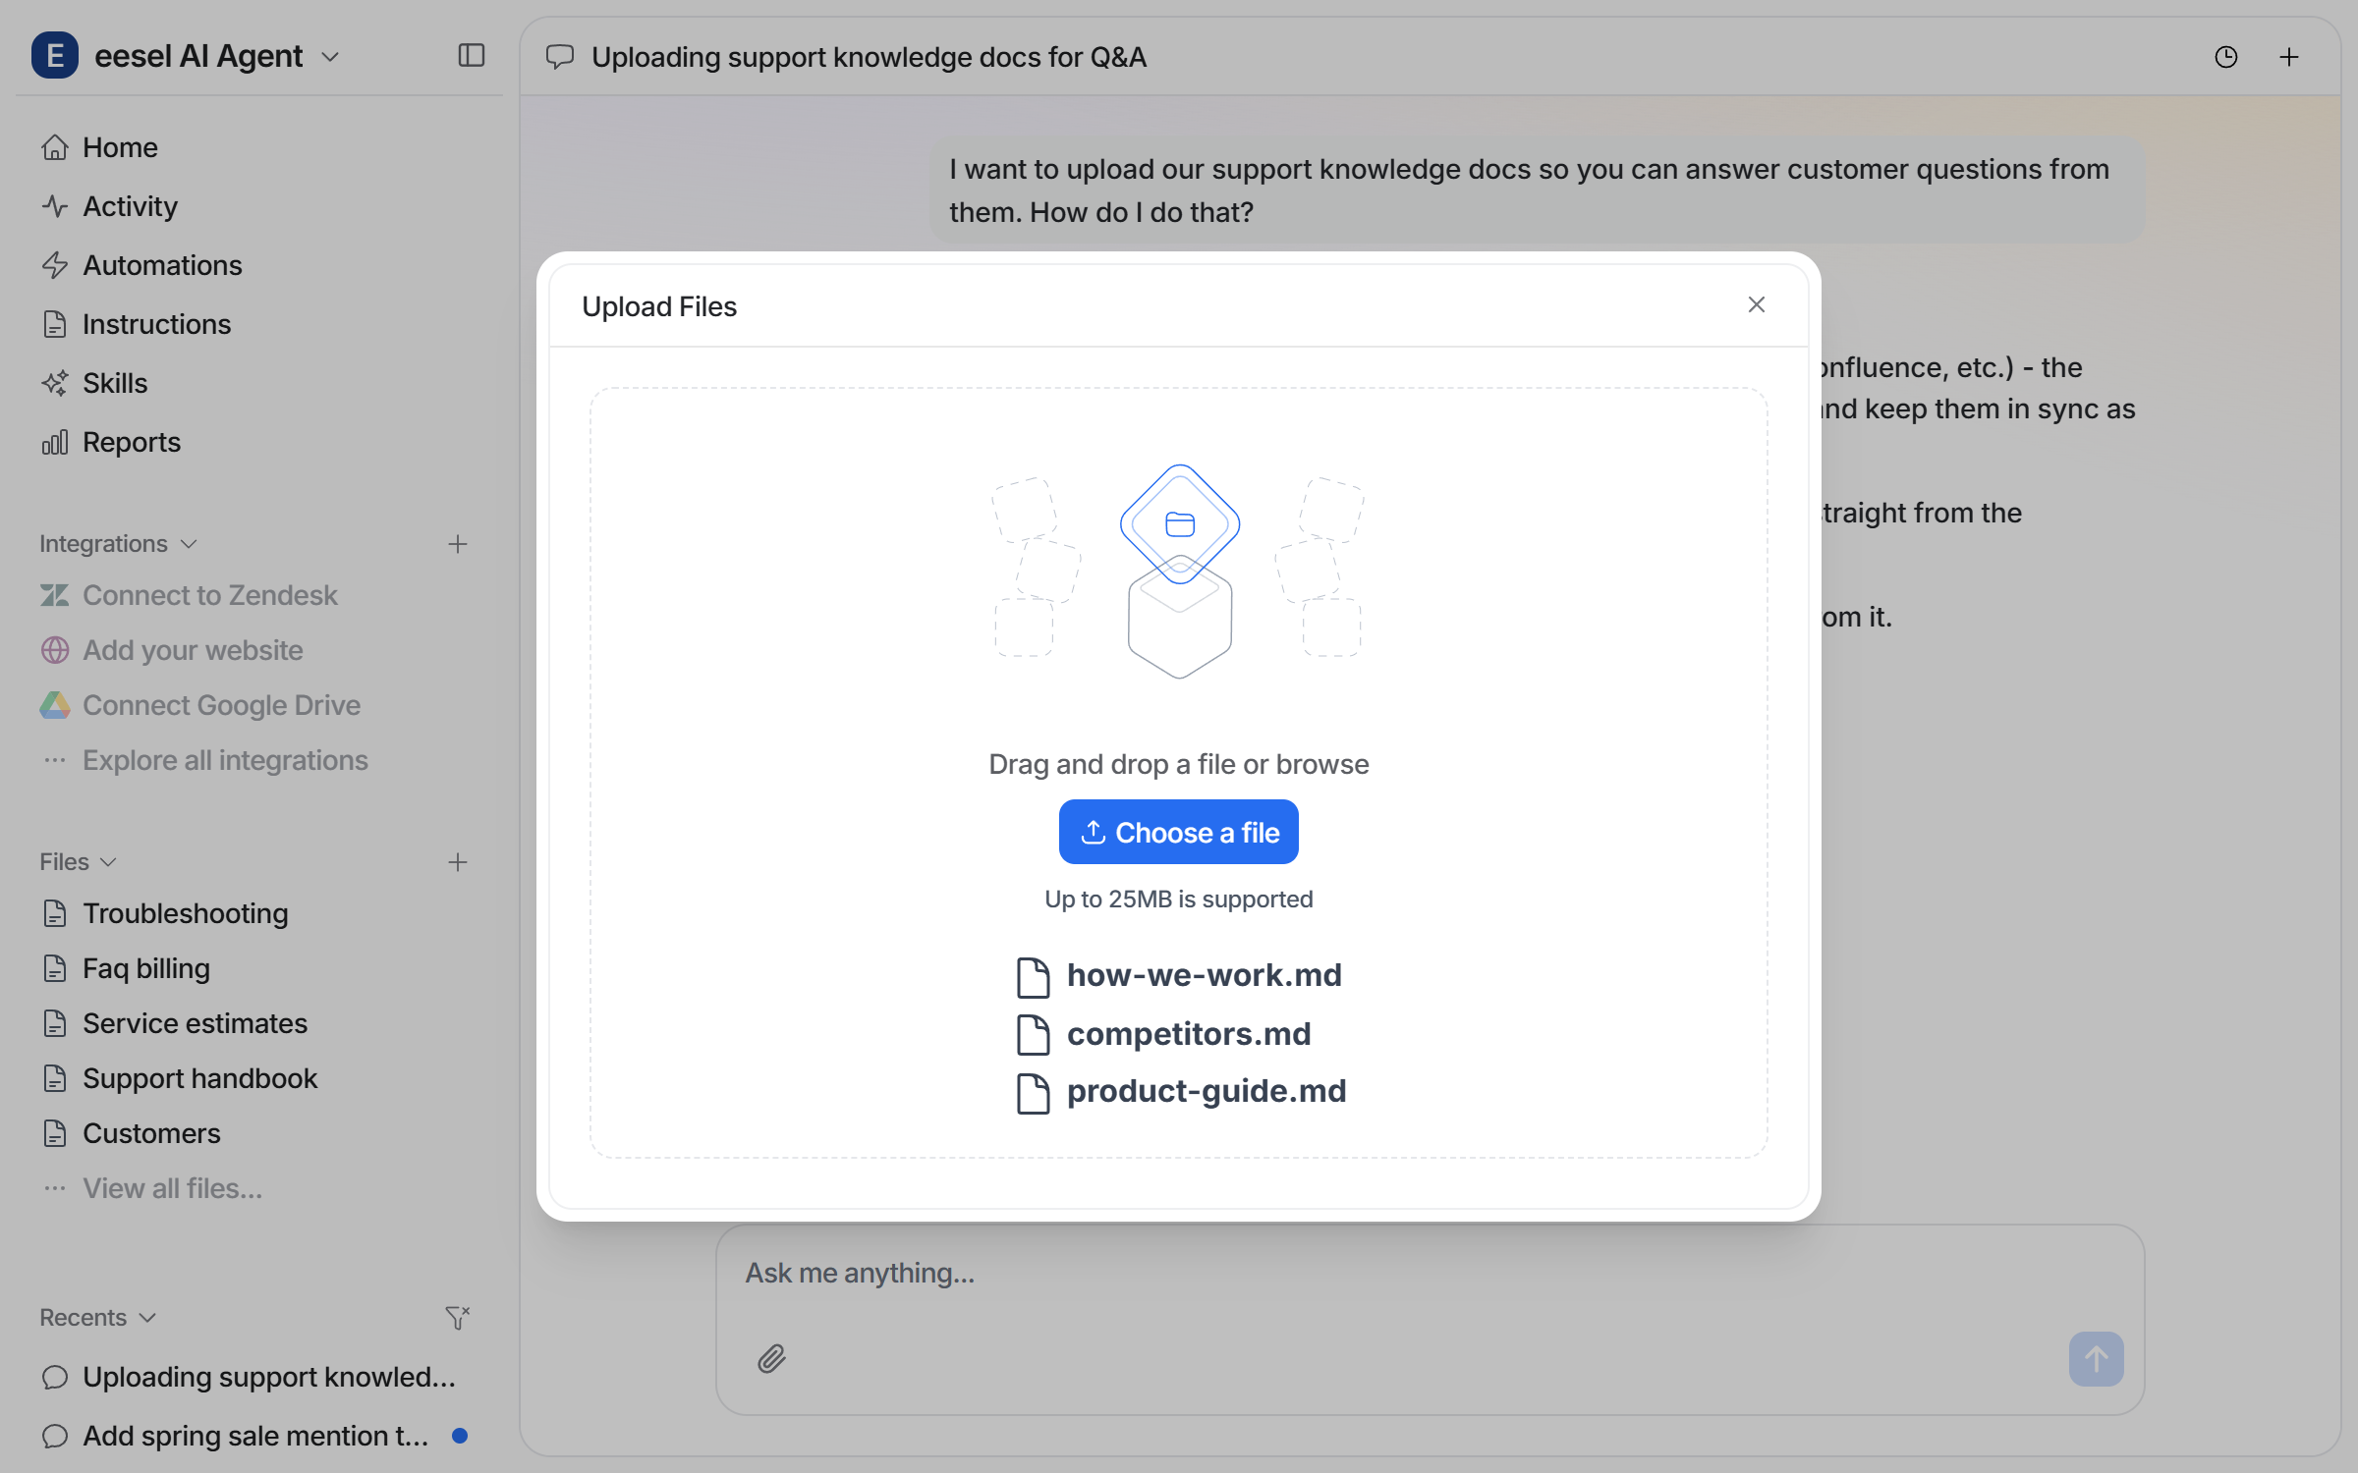Start new chat with plus icon
The image size is (2358, 1473).
[2289, 57]
